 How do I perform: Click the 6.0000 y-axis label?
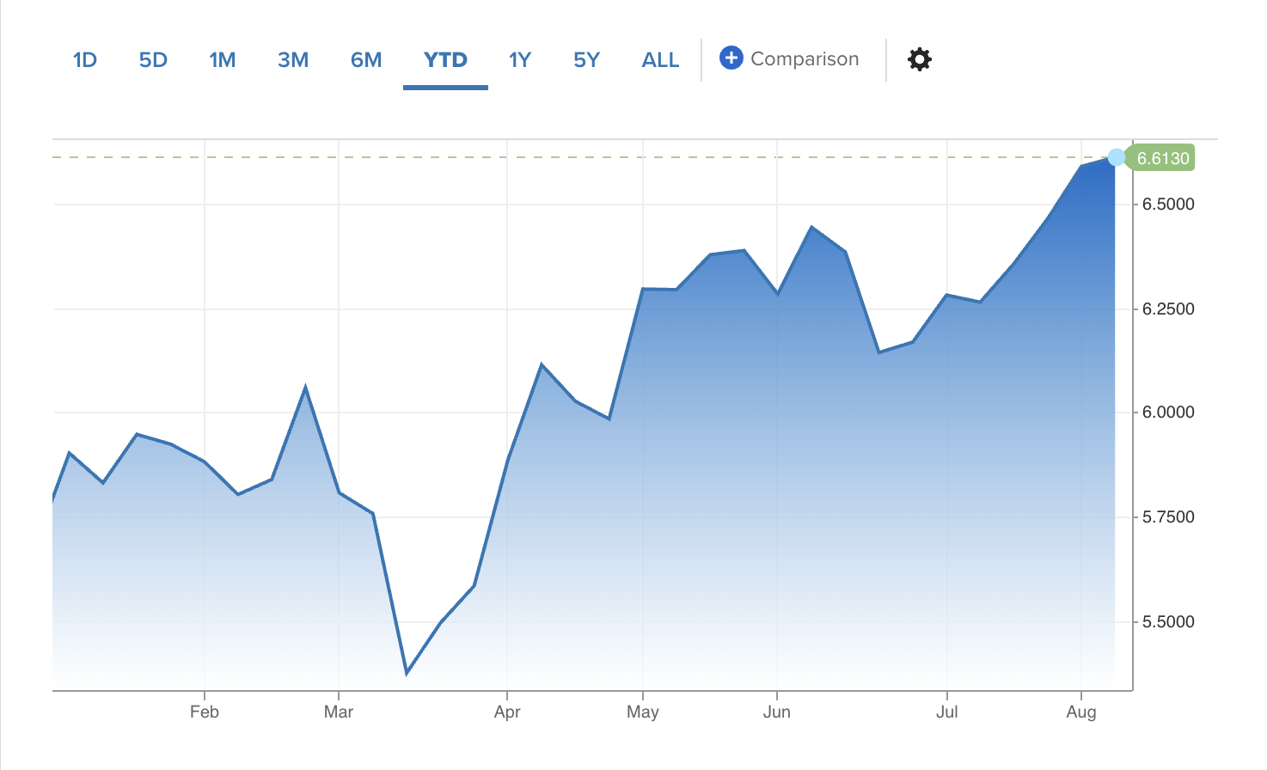tap(1168, 412)
